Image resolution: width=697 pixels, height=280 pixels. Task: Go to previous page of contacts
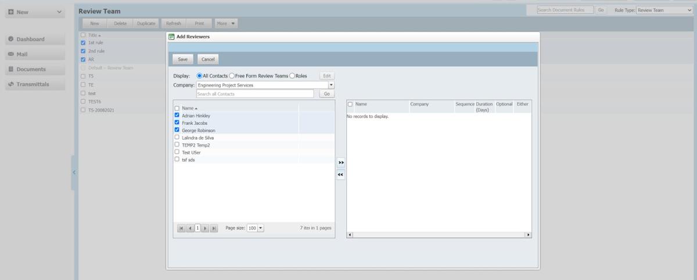[x=190, y=228]
